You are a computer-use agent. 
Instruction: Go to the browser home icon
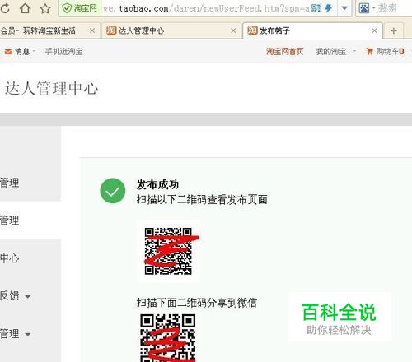pos(25,8)
